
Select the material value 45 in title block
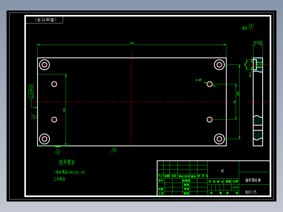(222, 171)
